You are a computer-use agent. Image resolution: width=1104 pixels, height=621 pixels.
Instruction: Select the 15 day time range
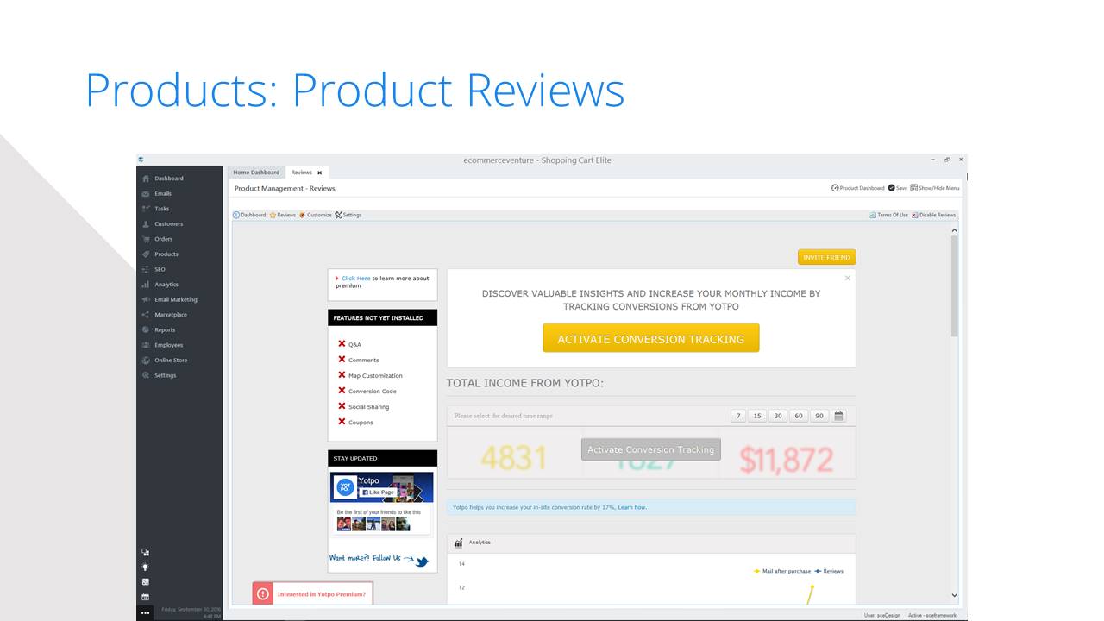click(x=757, y=416)
